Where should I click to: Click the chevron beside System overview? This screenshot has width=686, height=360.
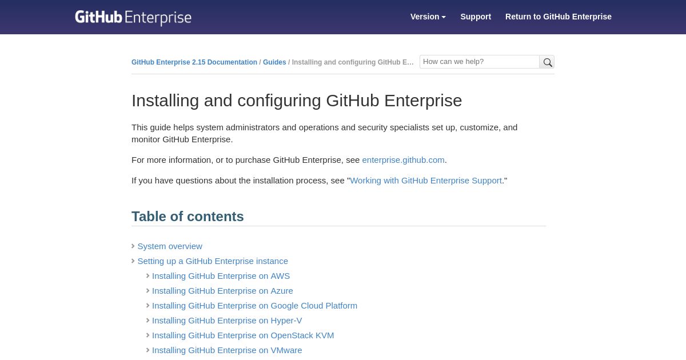[x=133, y=246]
